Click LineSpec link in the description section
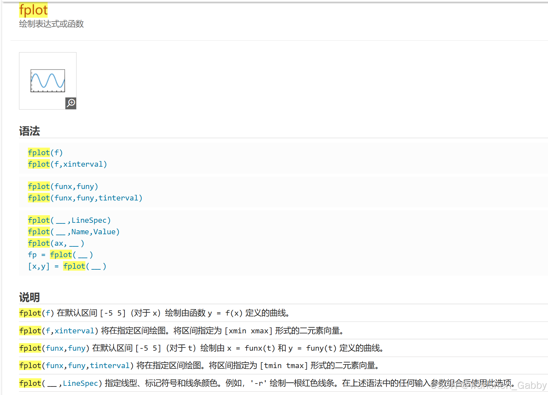Image resolution: width=548 pixels, height=395 pixels. pyautogui.click(x=80, y=383)
